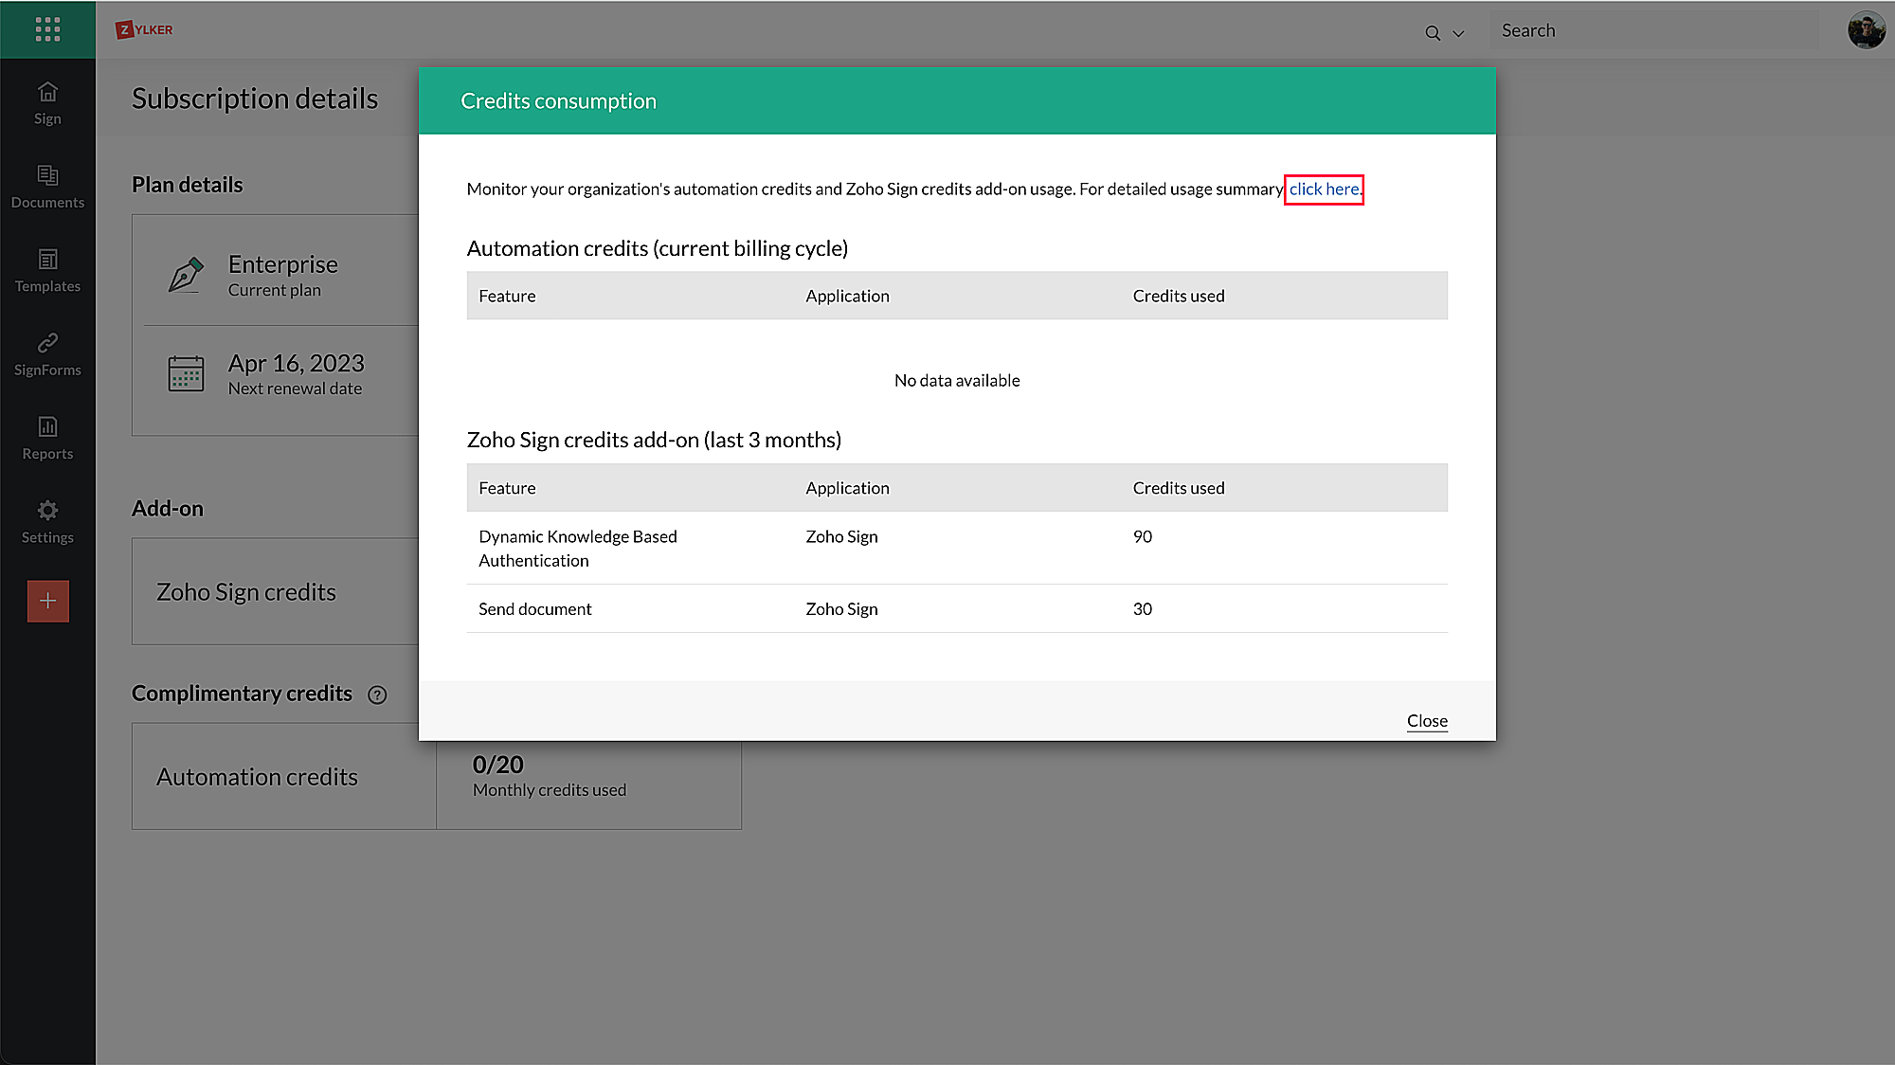Open the Settings gear icon
The image size is (1895, 1065).
click(x=47, y=511)
